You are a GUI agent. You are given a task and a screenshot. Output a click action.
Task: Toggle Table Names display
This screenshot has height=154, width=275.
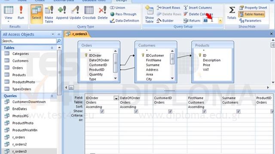click(251, 14)
